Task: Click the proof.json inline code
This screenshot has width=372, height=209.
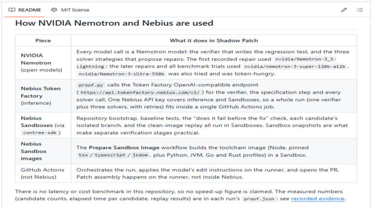Action: pos(259,199)
